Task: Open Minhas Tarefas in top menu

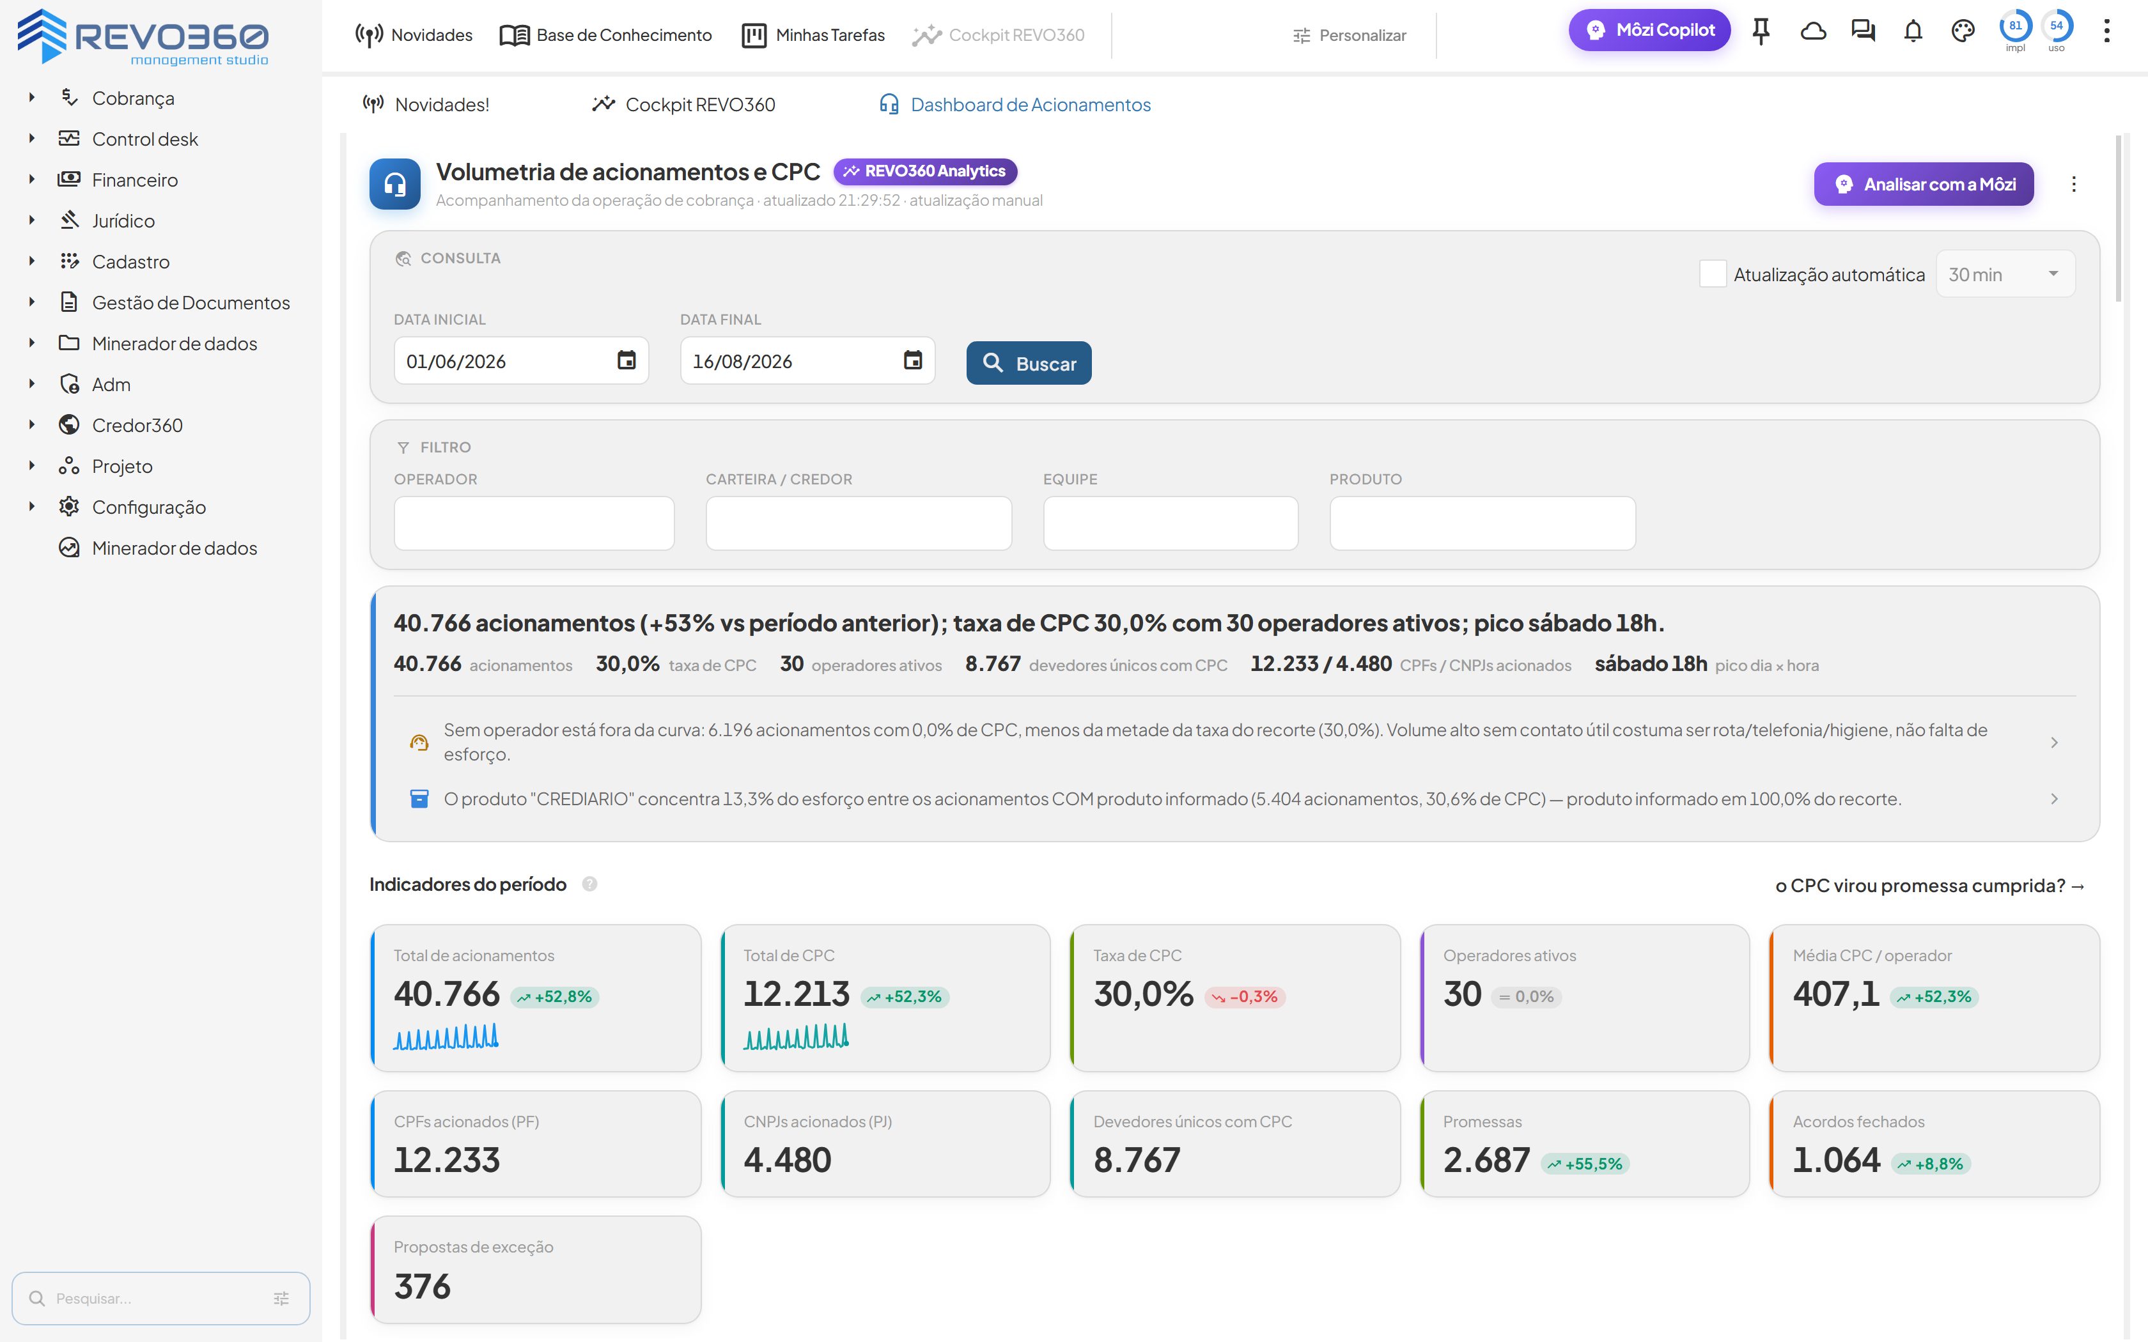Action: click(x=813, y=35)
